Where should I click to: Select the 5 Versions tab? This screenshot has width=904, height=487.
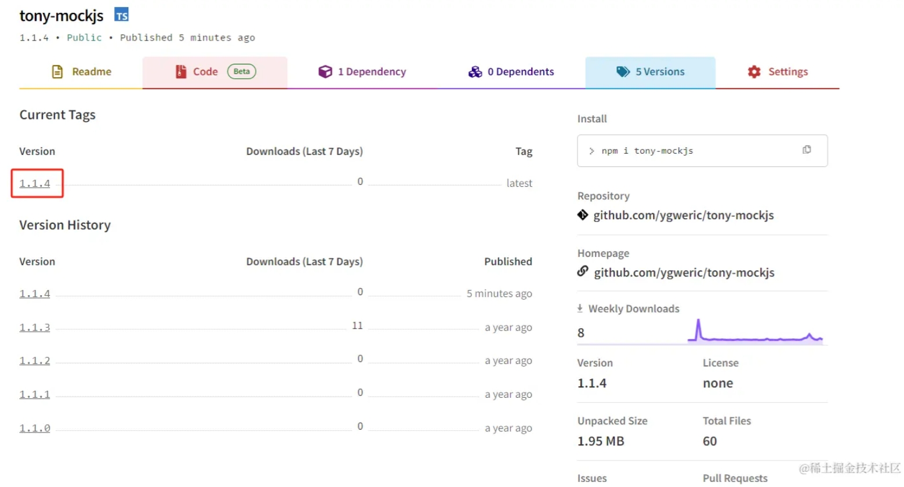pyautogui.click(x=650, y=72)
